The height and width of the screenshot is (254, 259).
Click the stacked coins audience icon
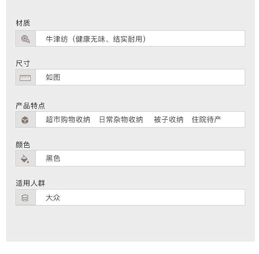[25, 198]
